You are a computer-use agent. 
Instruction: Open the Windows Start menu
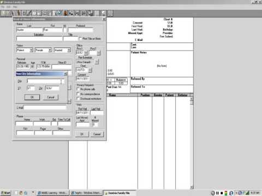[6, 193]
